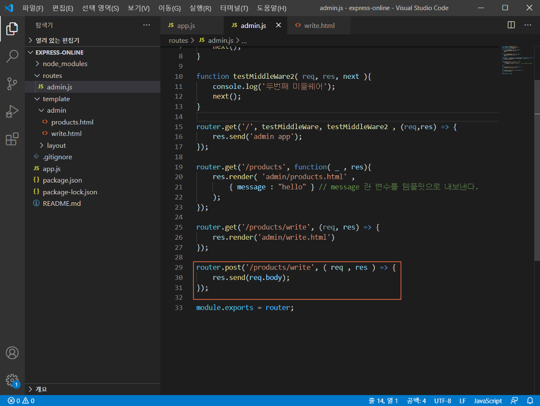The image size is (540, 406).
Task: Place cursor on module.exports line 33
Action: pos(245,308)
